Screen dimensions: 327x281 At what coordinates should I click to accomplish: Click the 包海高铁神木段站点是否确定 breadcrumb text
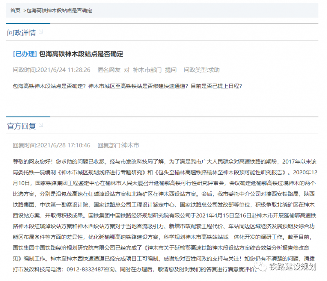pos(59,11)
